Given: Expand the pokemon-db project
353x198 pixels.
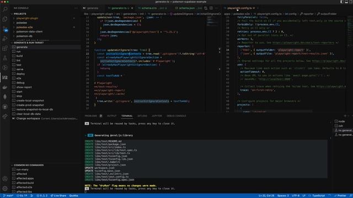Looking at the screenshot, I should [14, 36].
